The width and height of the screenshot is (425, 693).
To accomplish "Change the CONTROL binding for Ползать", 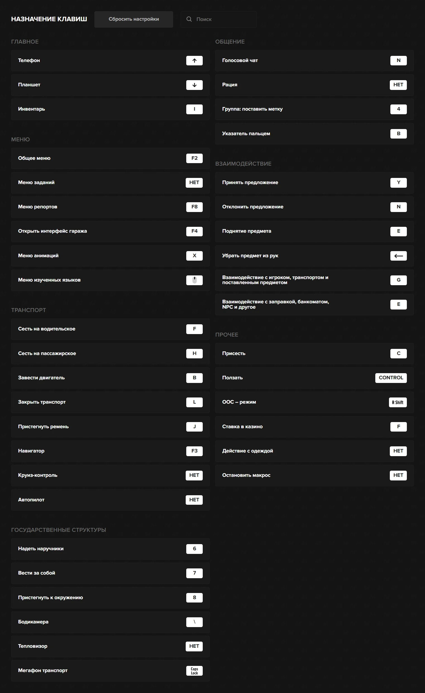I will pos(391,378).
